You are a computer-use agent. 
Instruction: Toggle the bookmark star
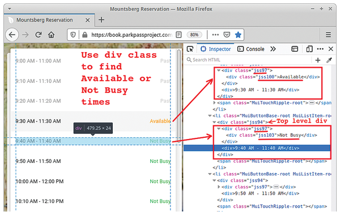(238, 35)
